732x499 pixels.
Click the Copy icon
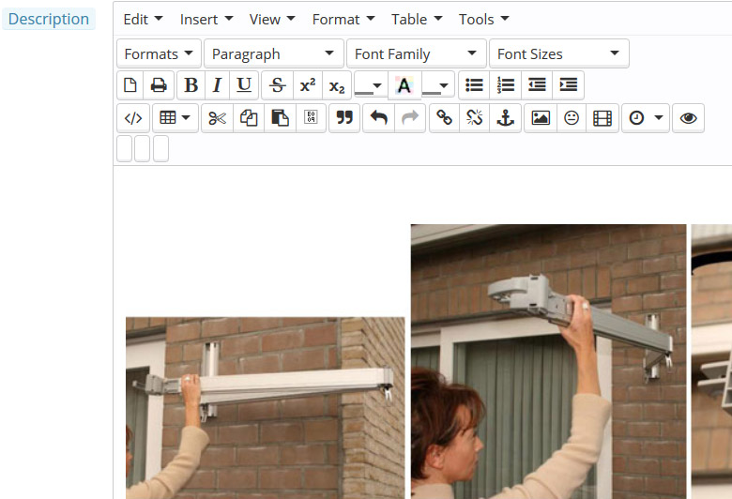pos(249,118)
